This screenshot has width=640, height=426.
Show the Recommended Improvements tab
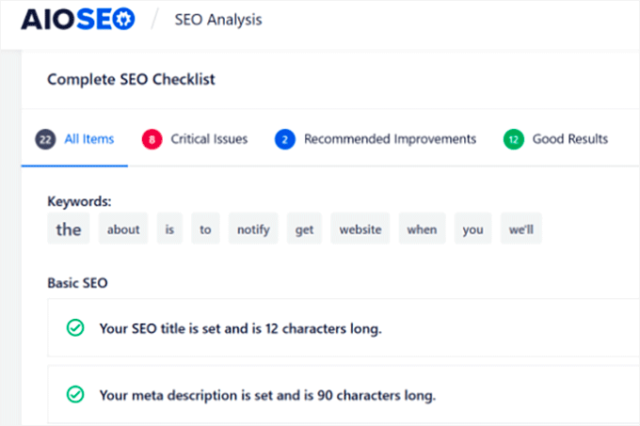click(390, 139)
